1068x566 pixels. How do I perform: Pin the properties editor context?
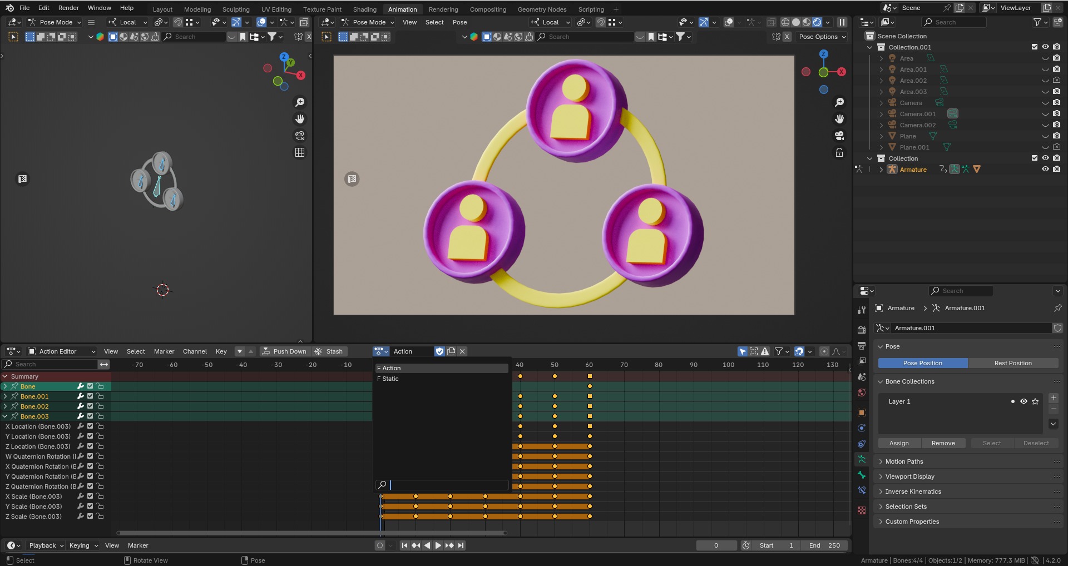[x=1057, y=308]
